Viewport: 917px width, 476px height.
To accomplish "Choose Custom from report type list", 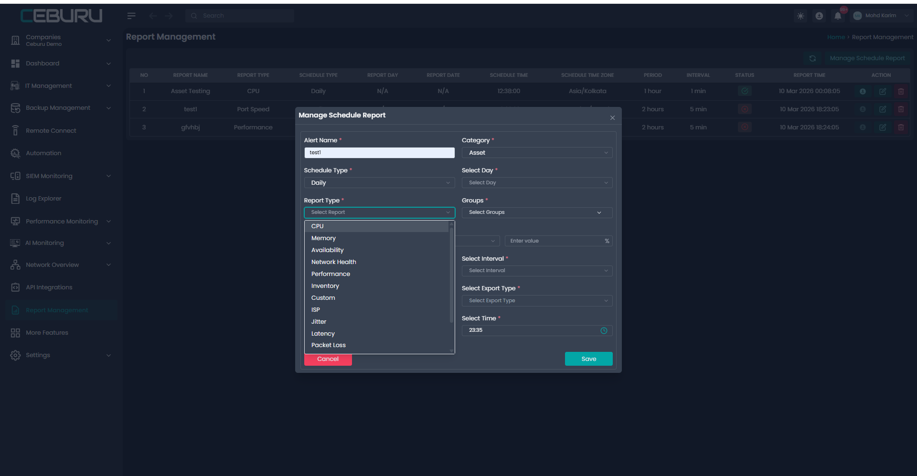I will tap(376, 298).
